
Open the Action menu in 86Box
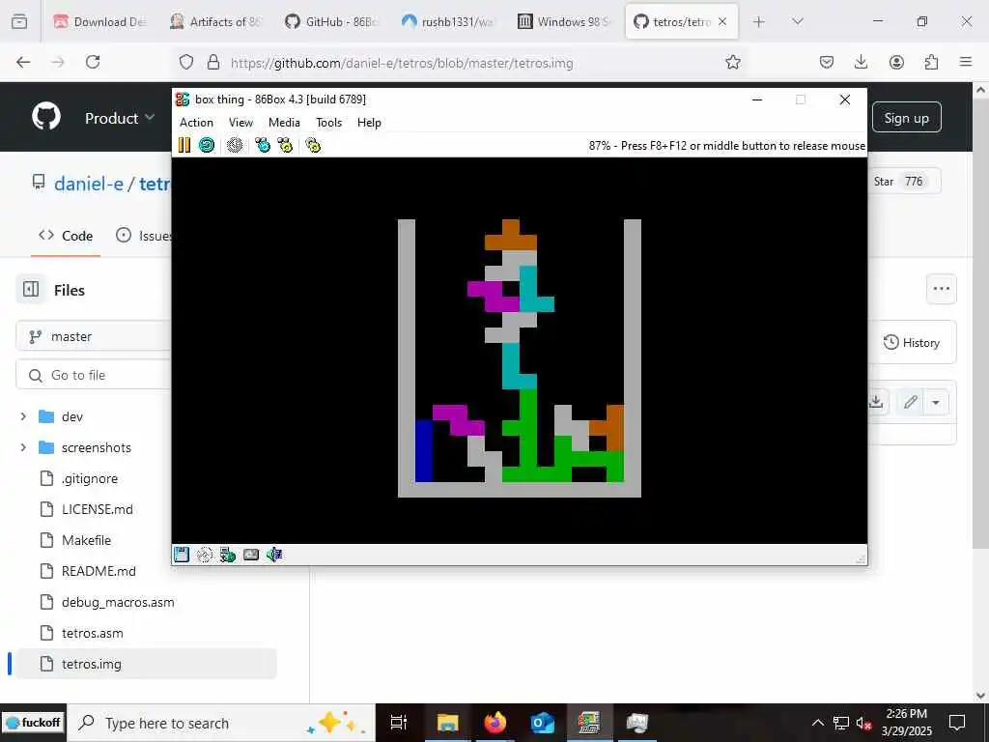click(x=196, y=123)
